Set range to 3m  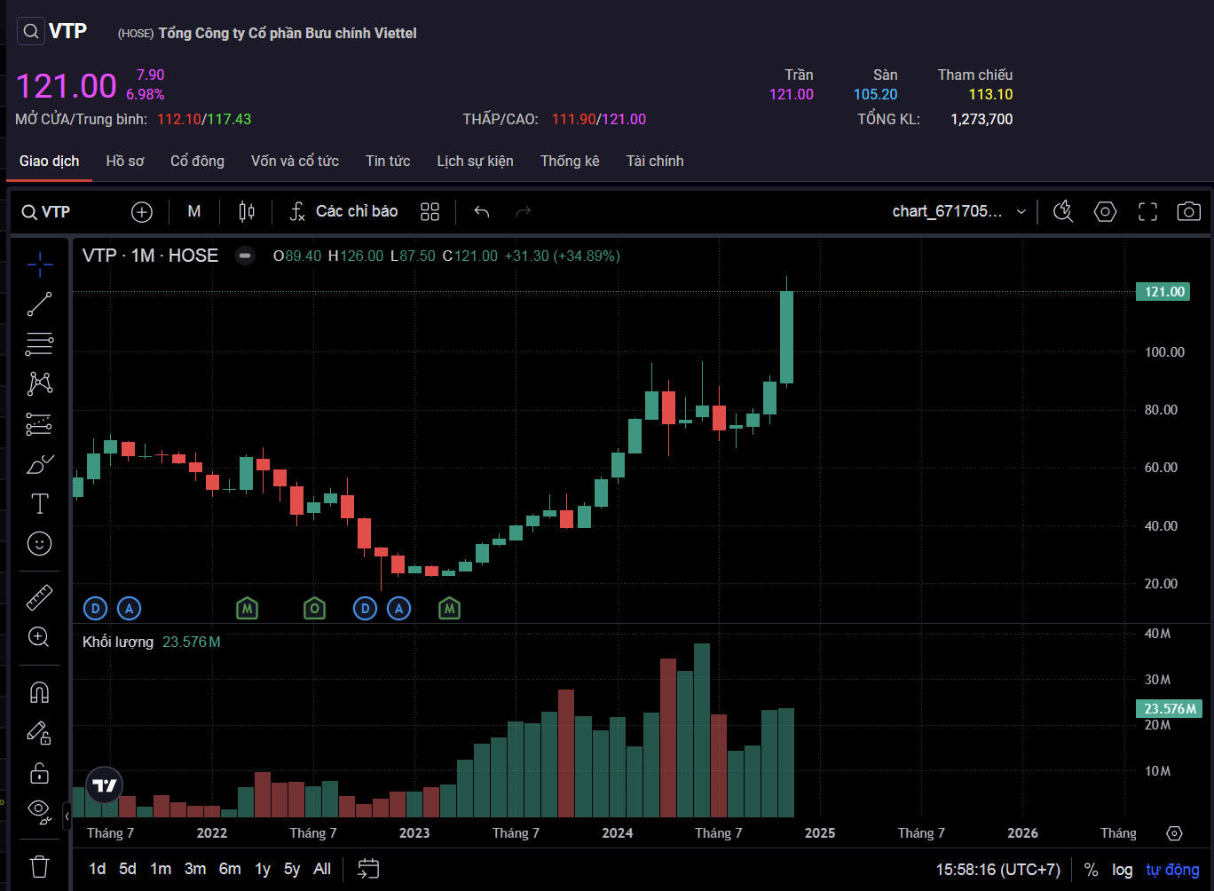coord(195,869)
